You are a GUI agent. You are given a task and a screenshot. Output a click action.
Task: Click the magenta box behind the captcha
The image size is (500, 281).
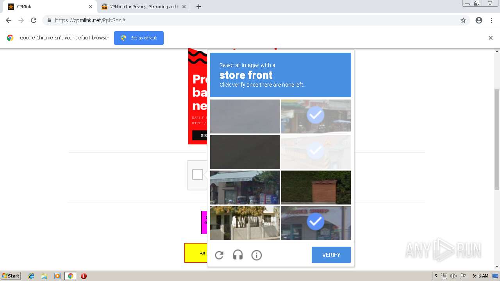tap(204, 222)
